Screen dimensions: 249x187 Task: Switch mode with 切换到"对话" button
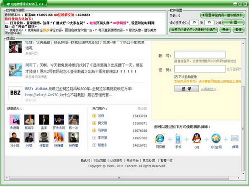point(193,30)
